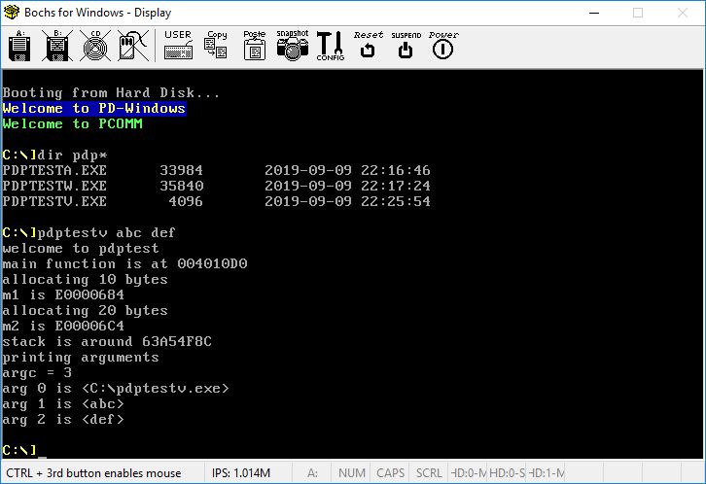The height and width of the screenshot is (484, 706).
Task: Click the PDPTESTW.EXE file row
Action: (216, 186)
